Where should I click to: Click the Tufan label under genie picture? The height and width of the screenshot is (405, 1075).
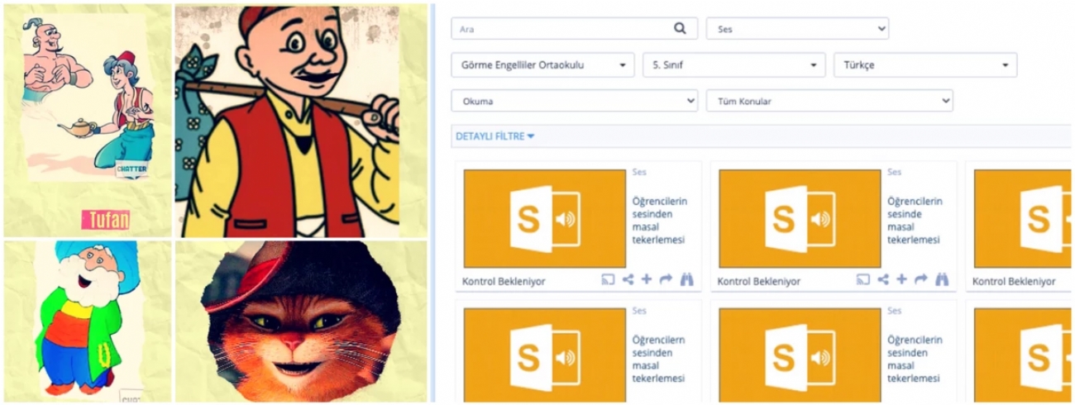coord(106,219)
